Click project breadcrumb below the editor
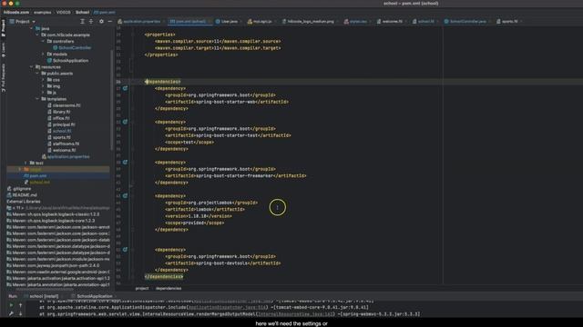 tap(142, 288)
